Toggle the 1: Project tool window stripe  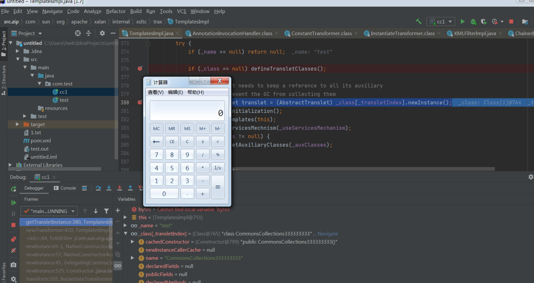click(x=4, y=44)
